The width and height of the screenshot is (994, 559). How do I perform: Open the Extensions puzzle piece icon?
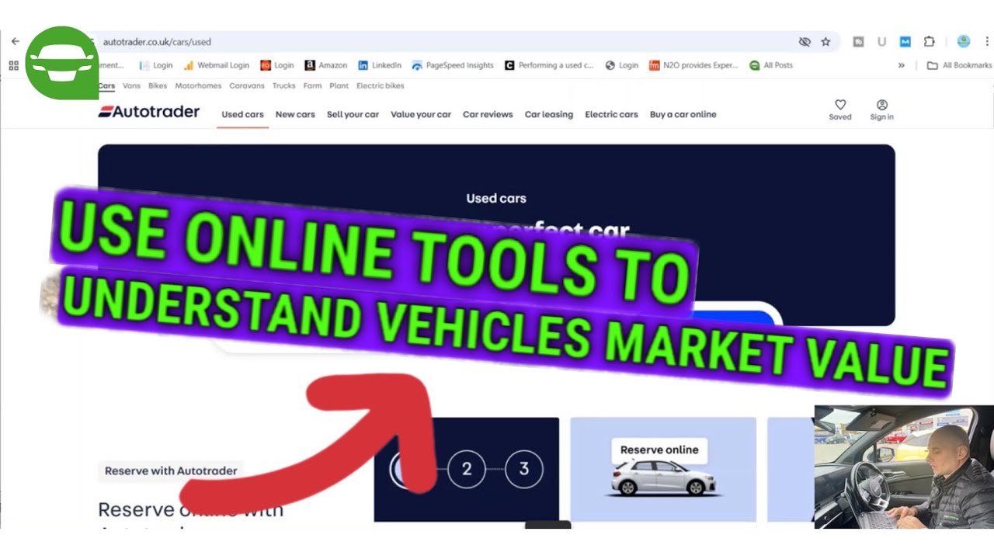click(x=929, y=42)
